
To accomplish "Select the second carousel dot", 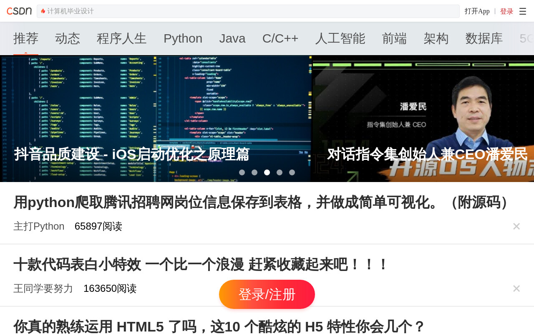I will (254, 172).
